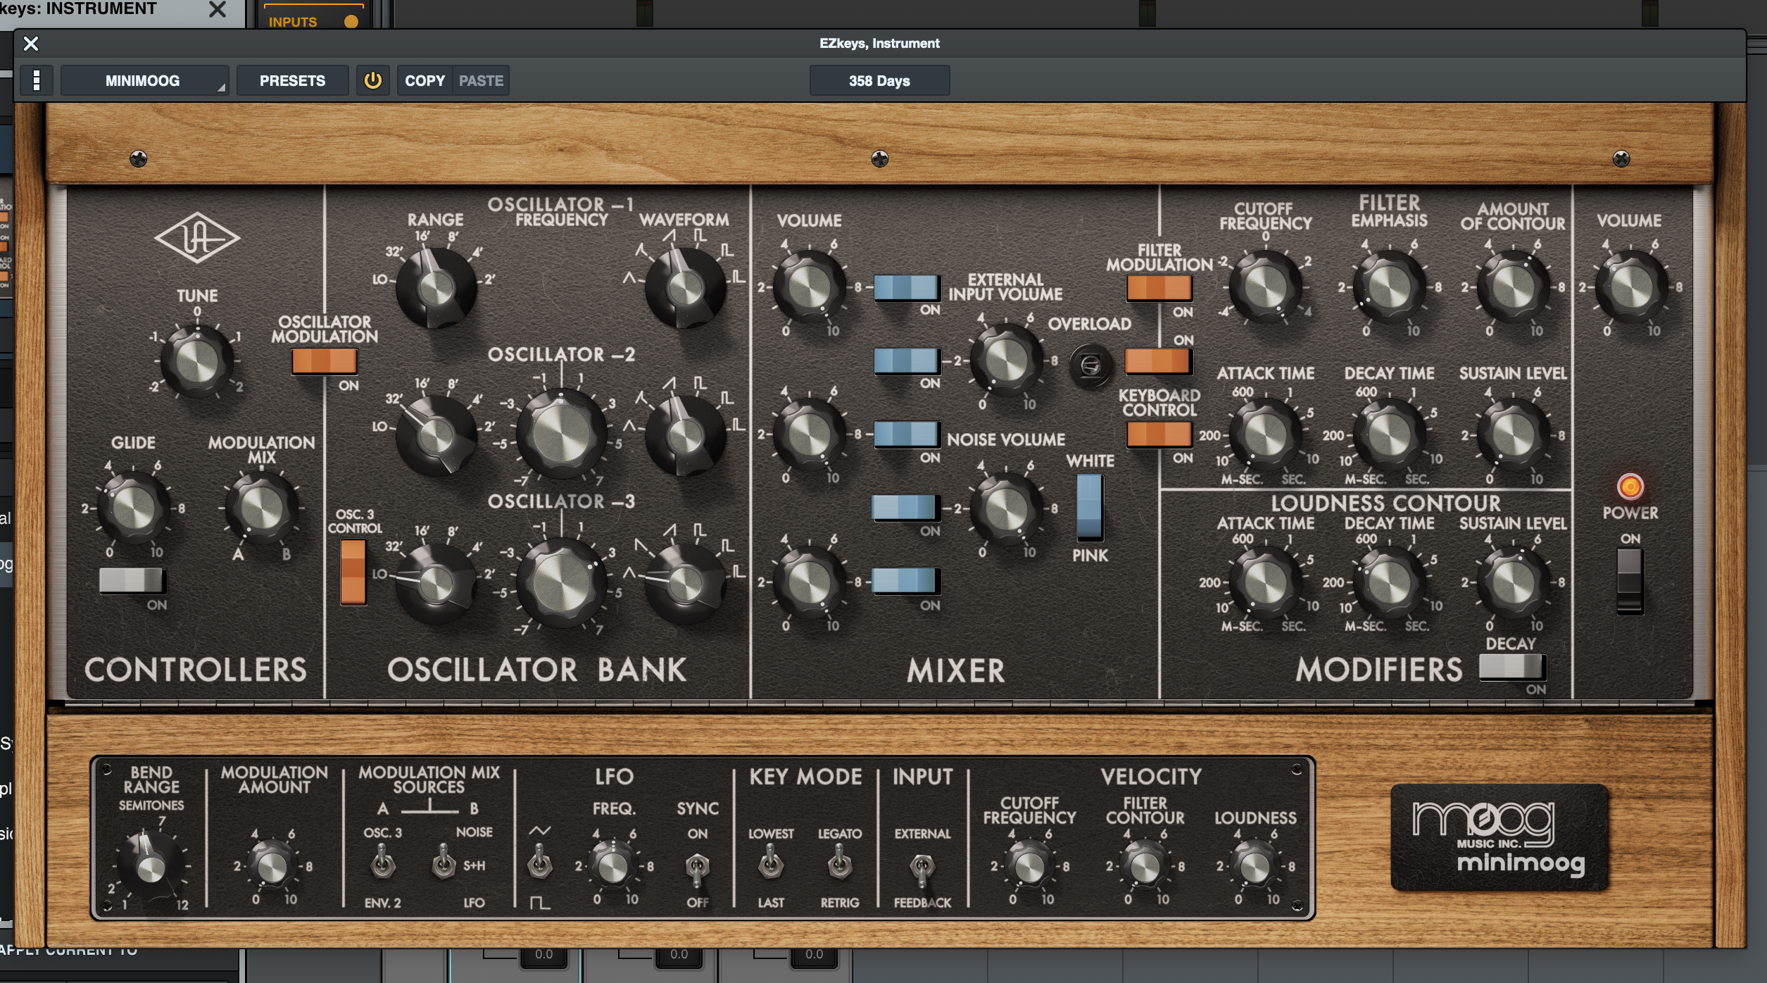The height and width of the screenshot is (983, 1767).
Task: Click the Oscillator 1 Waveform knob
Action: click(x=685, y=287)
